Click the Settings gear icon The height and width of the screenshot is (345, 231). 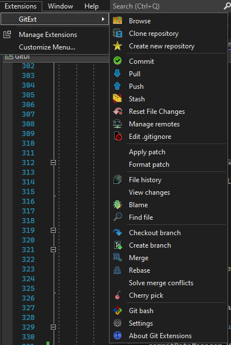point(117,323)
